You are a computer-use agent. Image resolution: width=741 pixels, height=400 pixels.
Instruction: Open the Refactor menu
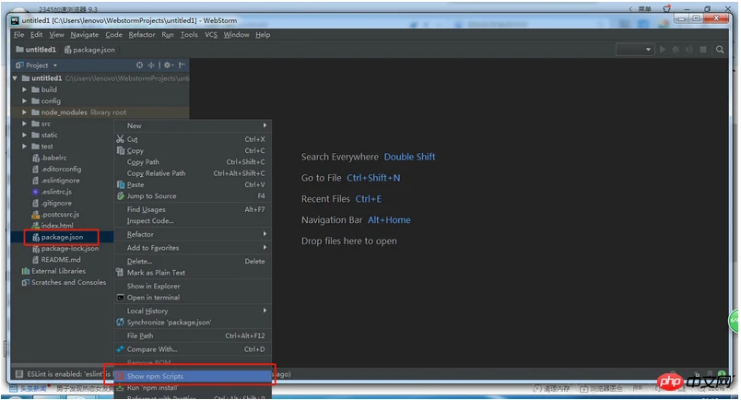(142, 34)
